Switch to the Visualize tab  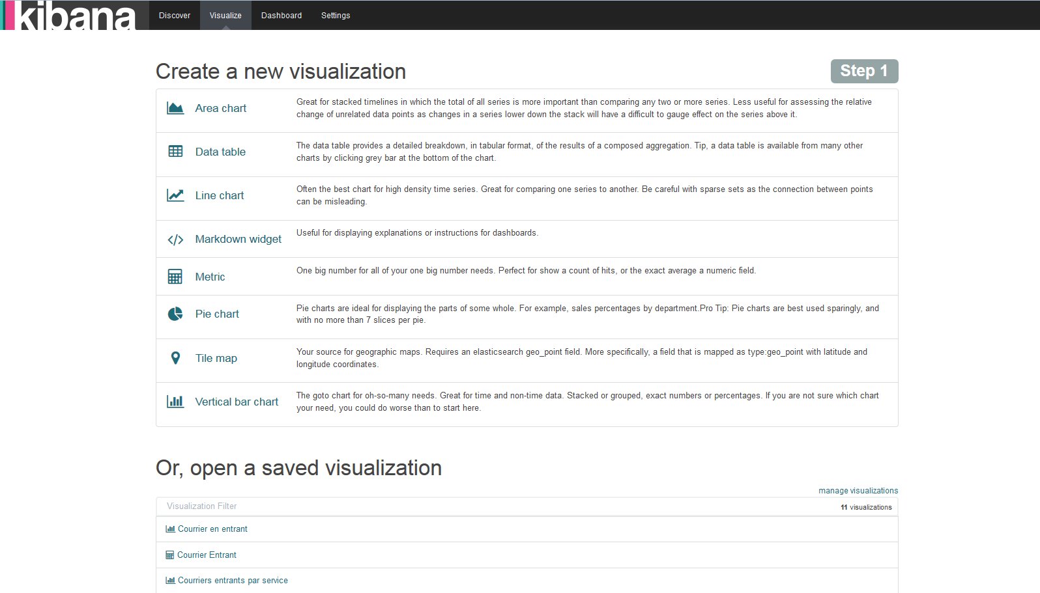coord(225,15)
